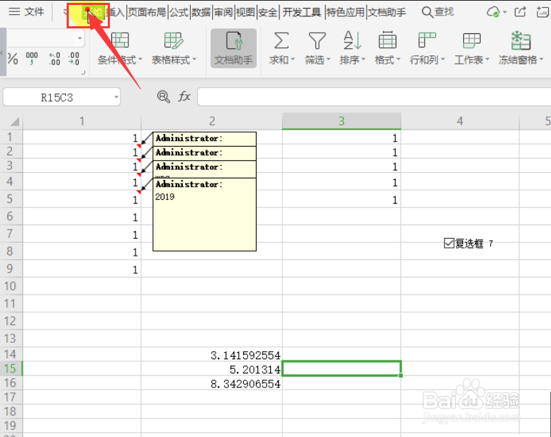551x437 pixels.
Task: Switch to the 公式 tab
Action: [179, 12]
